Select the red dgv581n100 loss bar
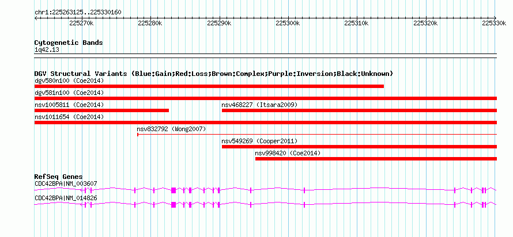This screenshot has width=513, height=237. [x=266, y=98]
